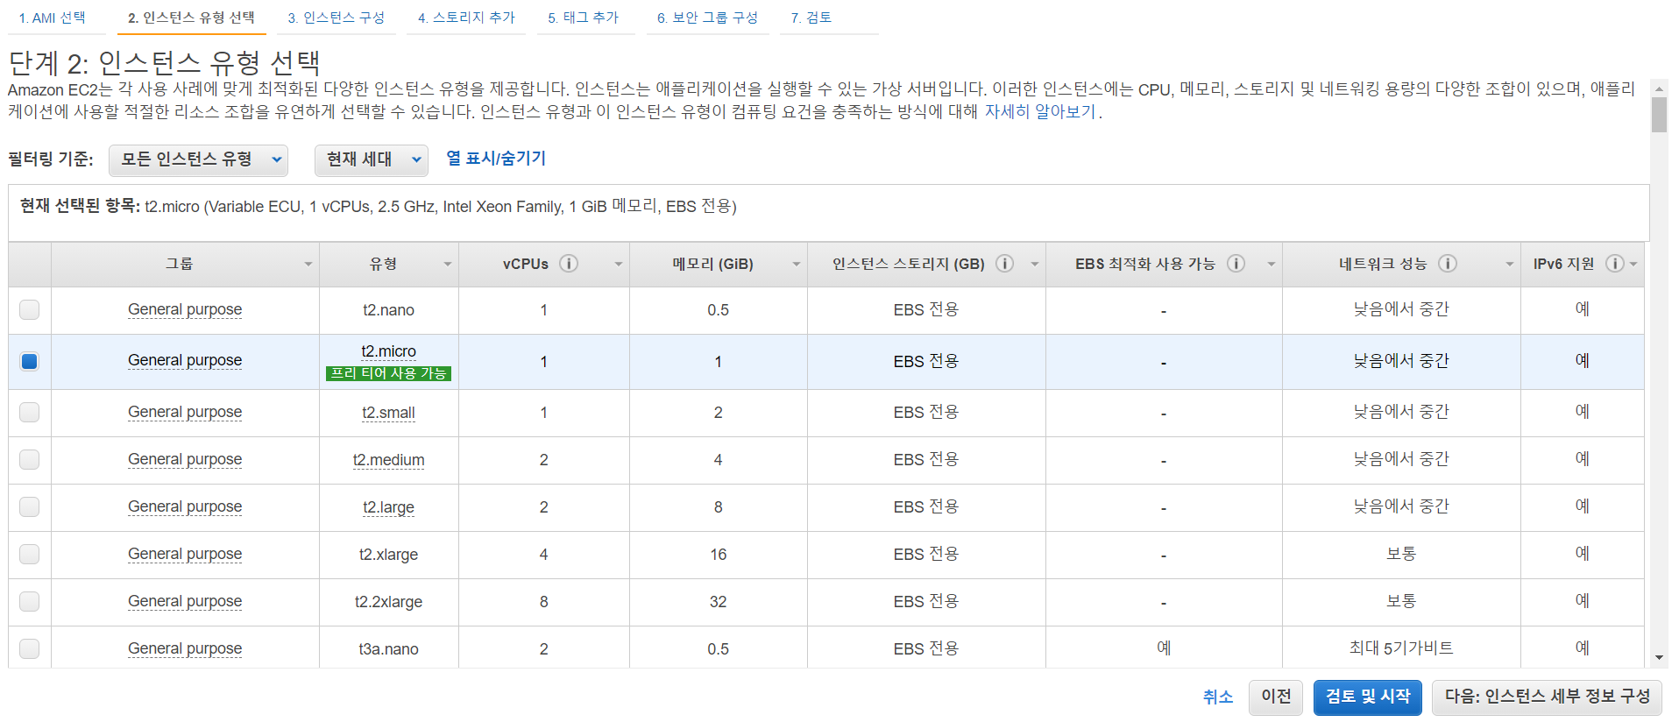Go to the 5. 태그 추가 tab
The image size is (1679, 722).
[583, 18]
